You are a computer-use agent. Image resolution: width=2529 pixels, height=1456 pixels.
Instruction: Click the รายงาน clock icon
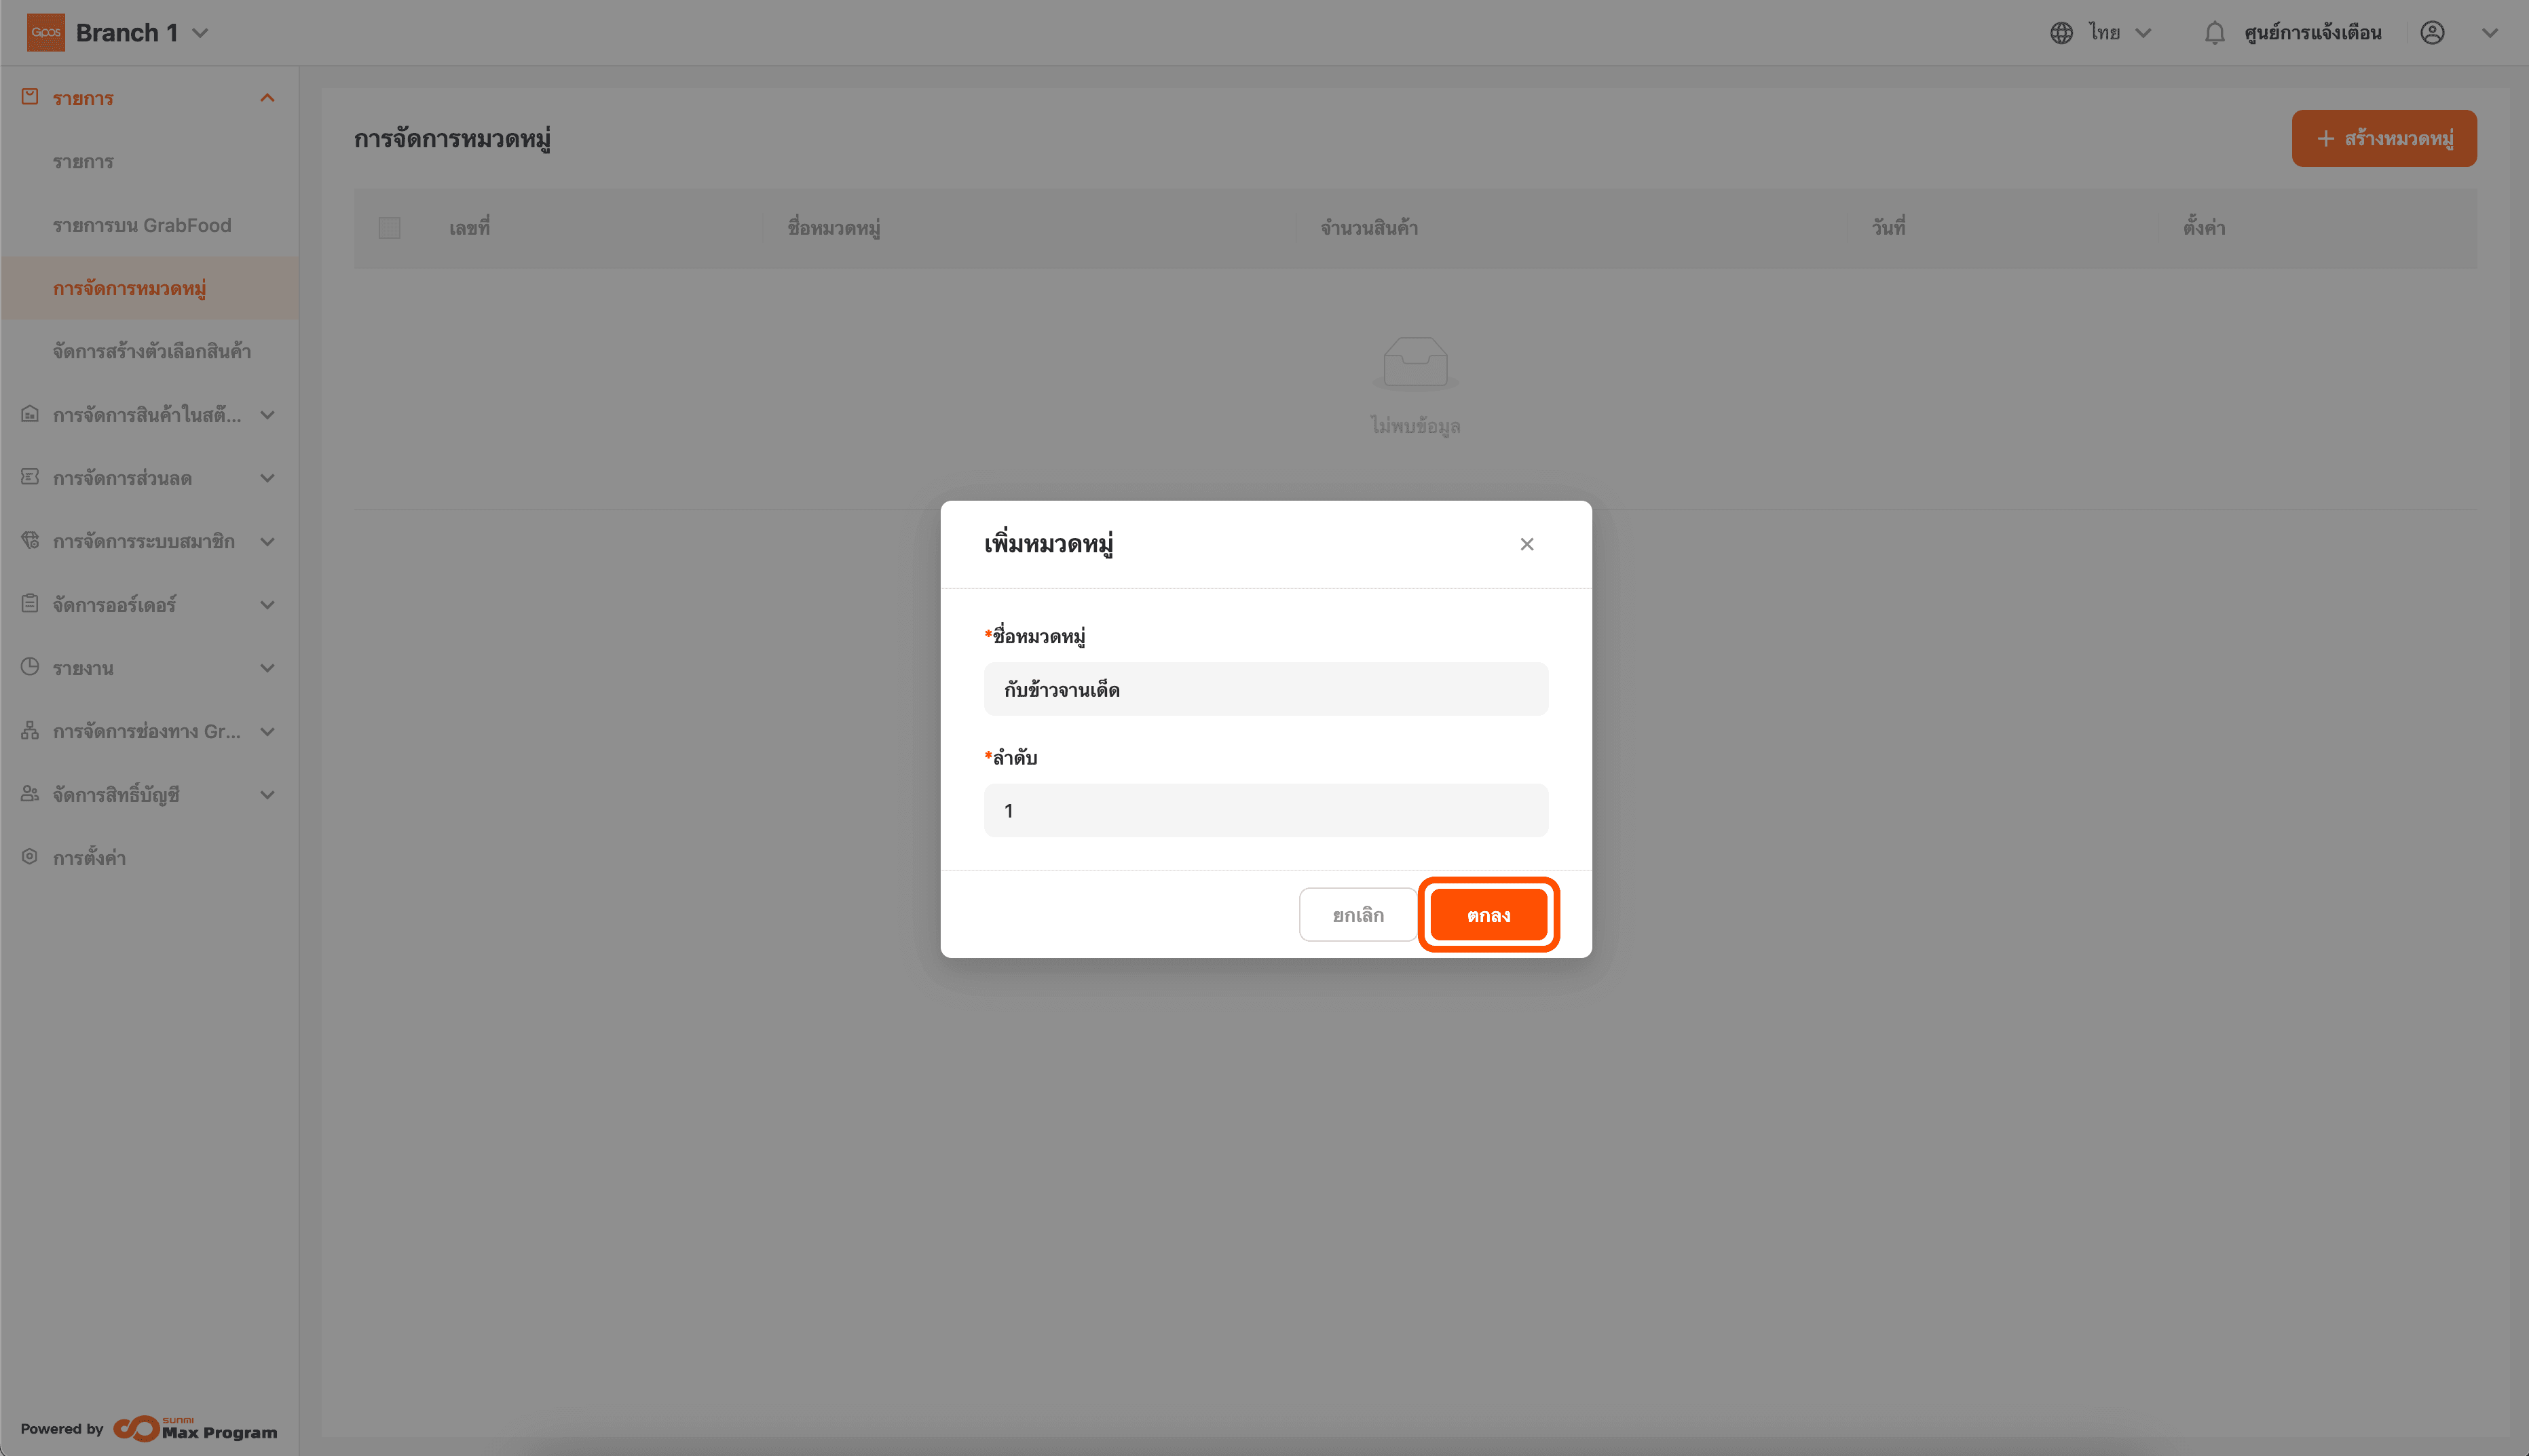[x=30, y=667]
